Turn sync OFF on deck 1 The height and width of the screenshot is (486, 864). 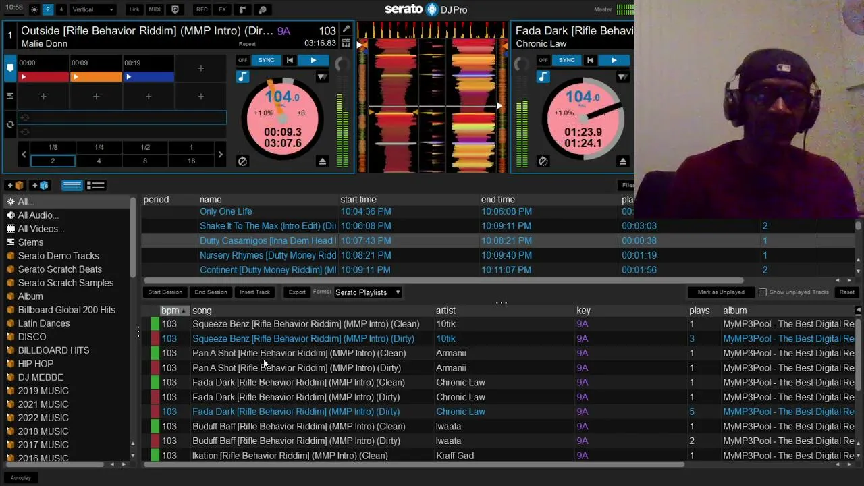(x=242, y=60)
